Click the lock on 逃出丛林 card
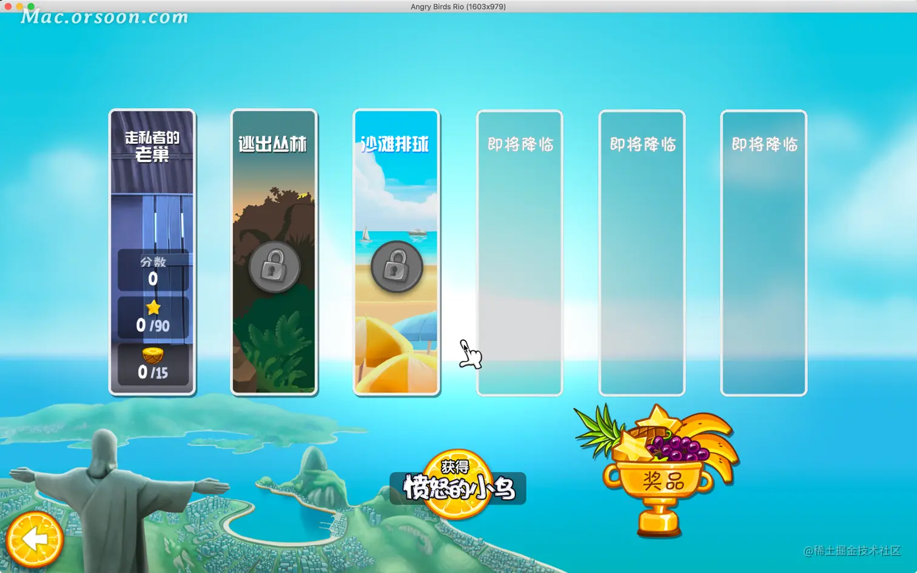The width and height of the screenshot is (917, 573). (x=274, y=267)
